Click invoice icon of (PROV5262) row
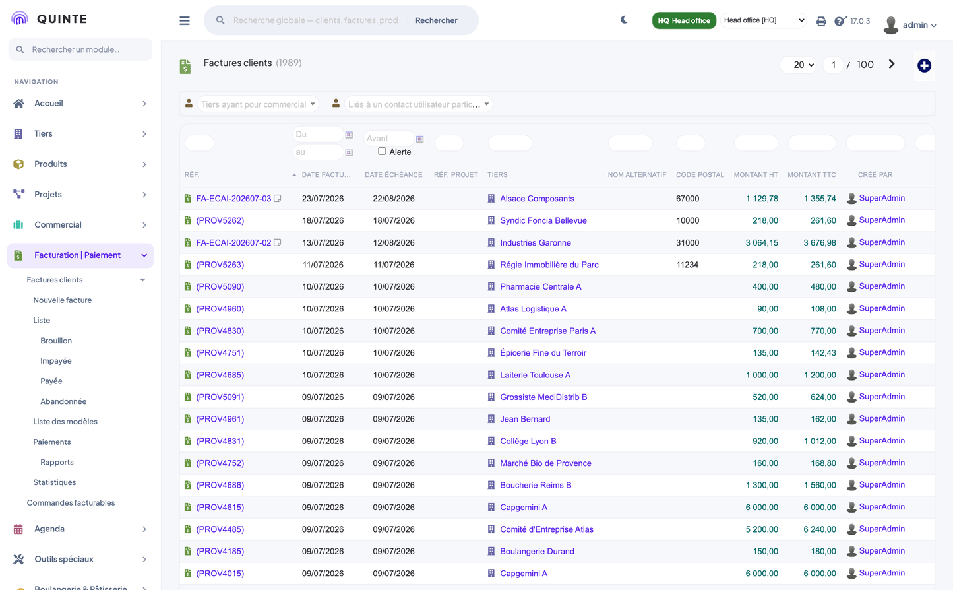Image resolution: width=953 pixels, height=590 pixels. pyautogui.click(x=188, y=220)
